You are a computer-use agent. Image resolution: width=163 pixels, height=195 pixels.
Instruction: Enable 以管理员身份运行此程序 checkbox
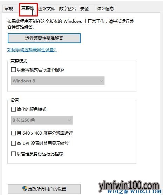point(13,154)
